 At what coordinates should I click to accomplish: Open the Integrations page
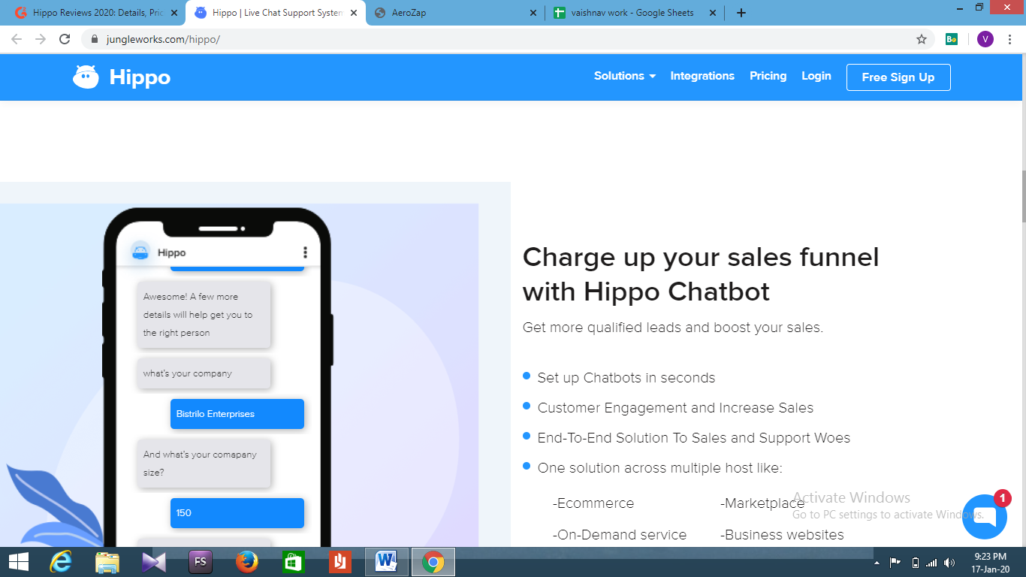(702, 76)
